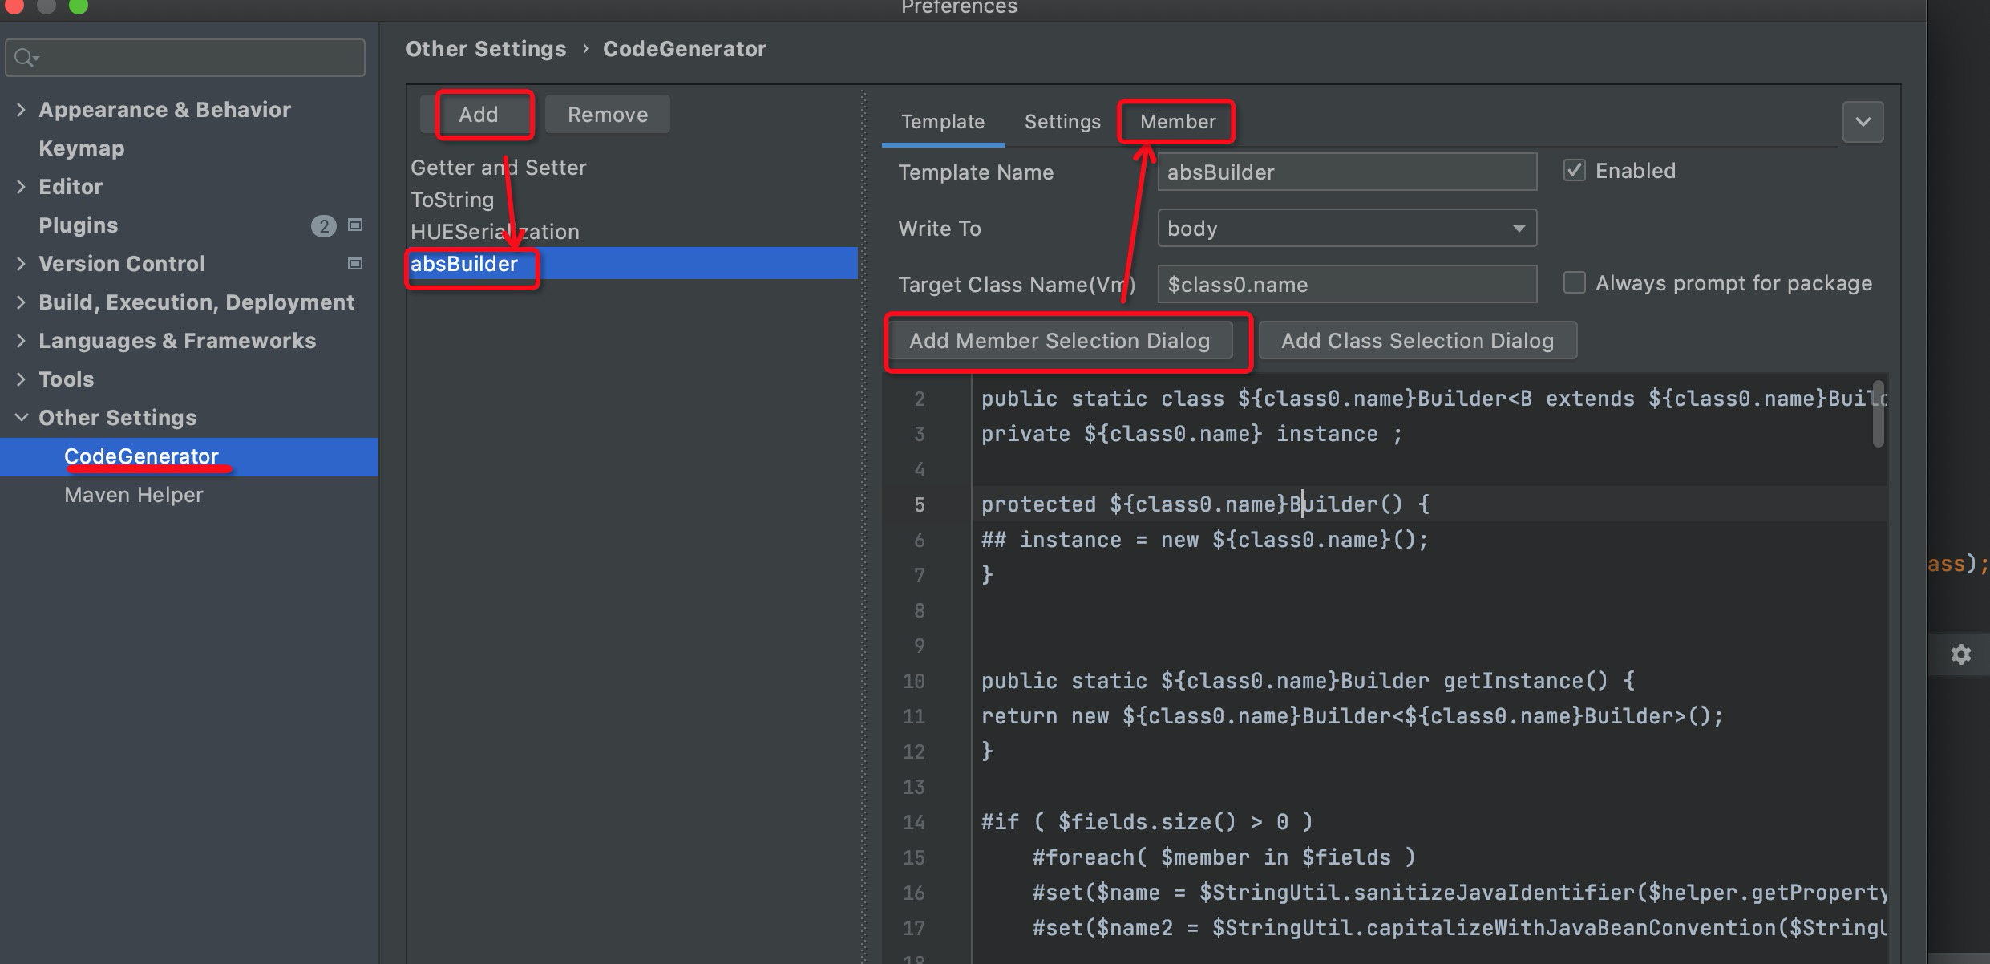The width and height of the screenshot is (1990, 964).
Task: Switch to the Settings tab
Action: (x=1062, y=121)
